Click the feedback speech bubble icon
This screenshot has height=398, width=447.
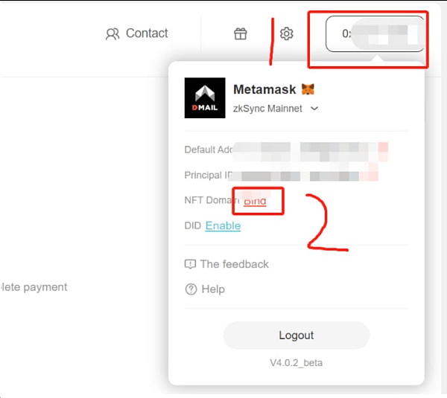(190, 264)
